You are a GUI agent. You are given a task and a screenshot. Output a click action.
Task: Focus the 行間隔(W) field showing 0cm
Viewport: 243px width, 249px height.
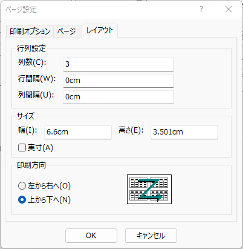118,81
